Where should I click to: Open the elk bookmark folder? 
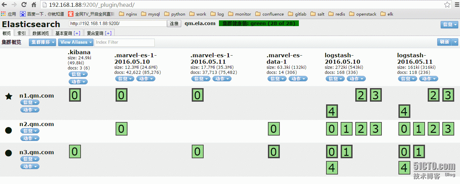tap(387, 14)
